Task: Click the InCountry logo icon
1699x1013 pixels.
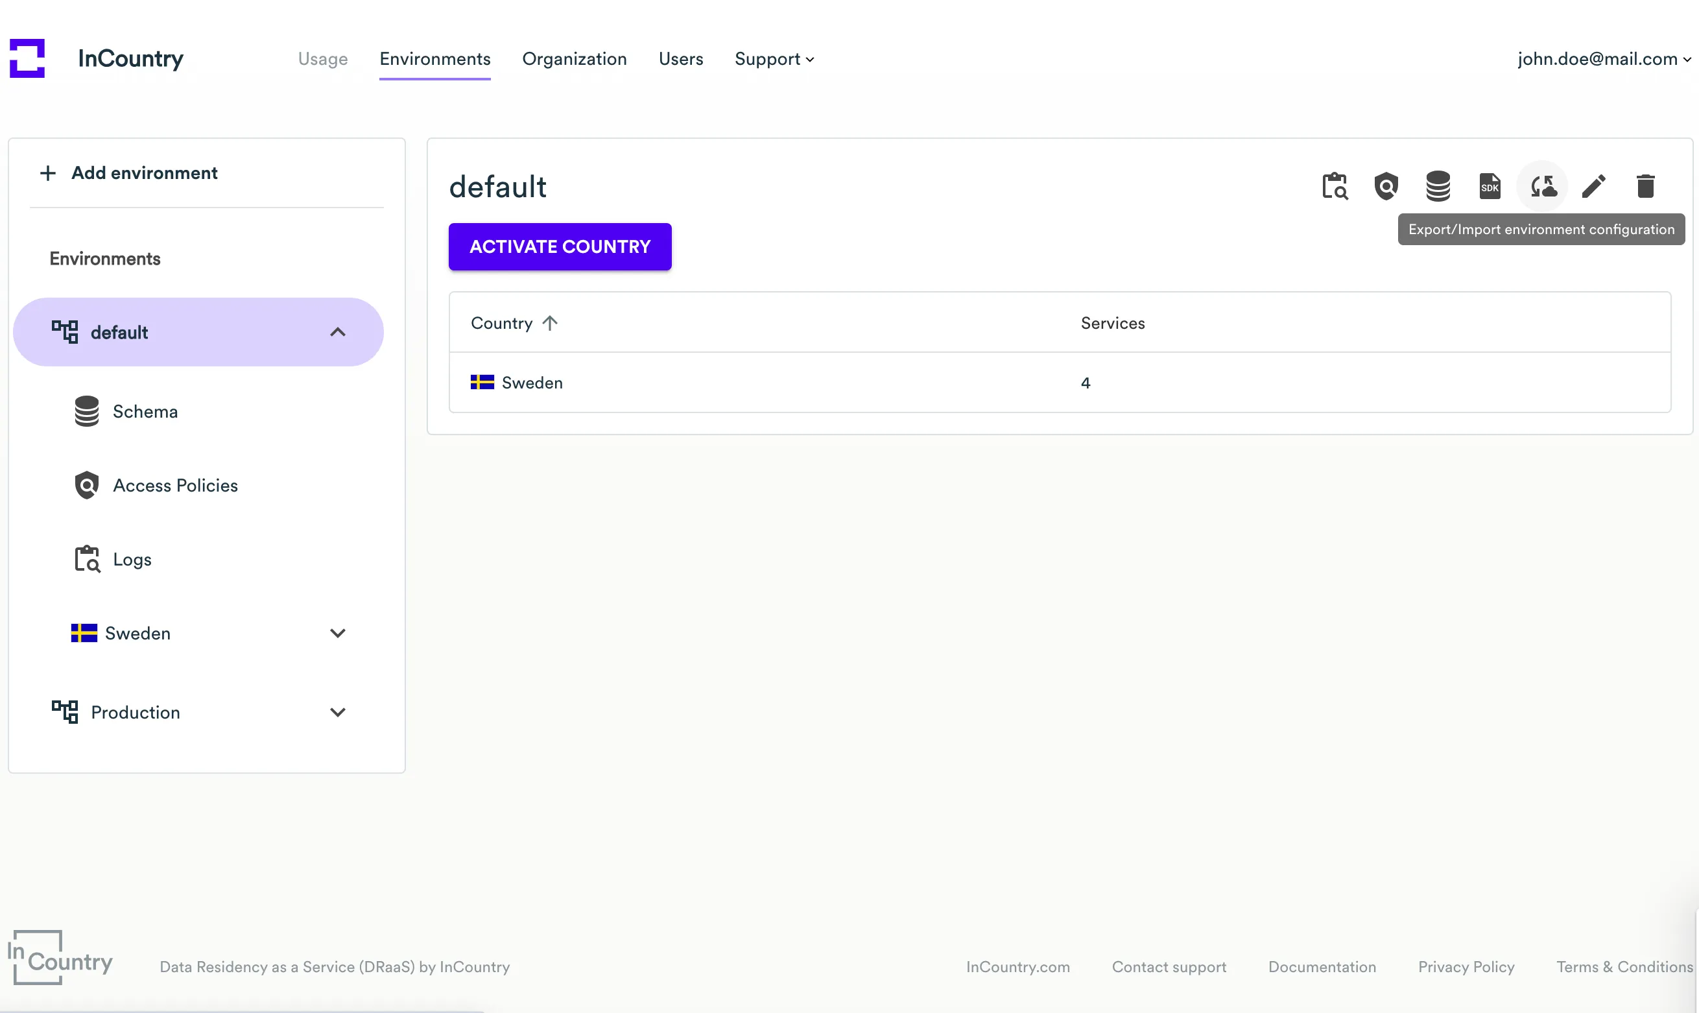Action: [27, 58]
